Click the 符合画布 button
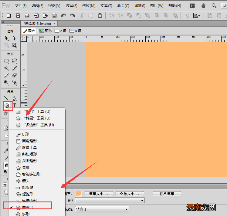The width and height of the screenshot is (227, 216). point(167,194)
